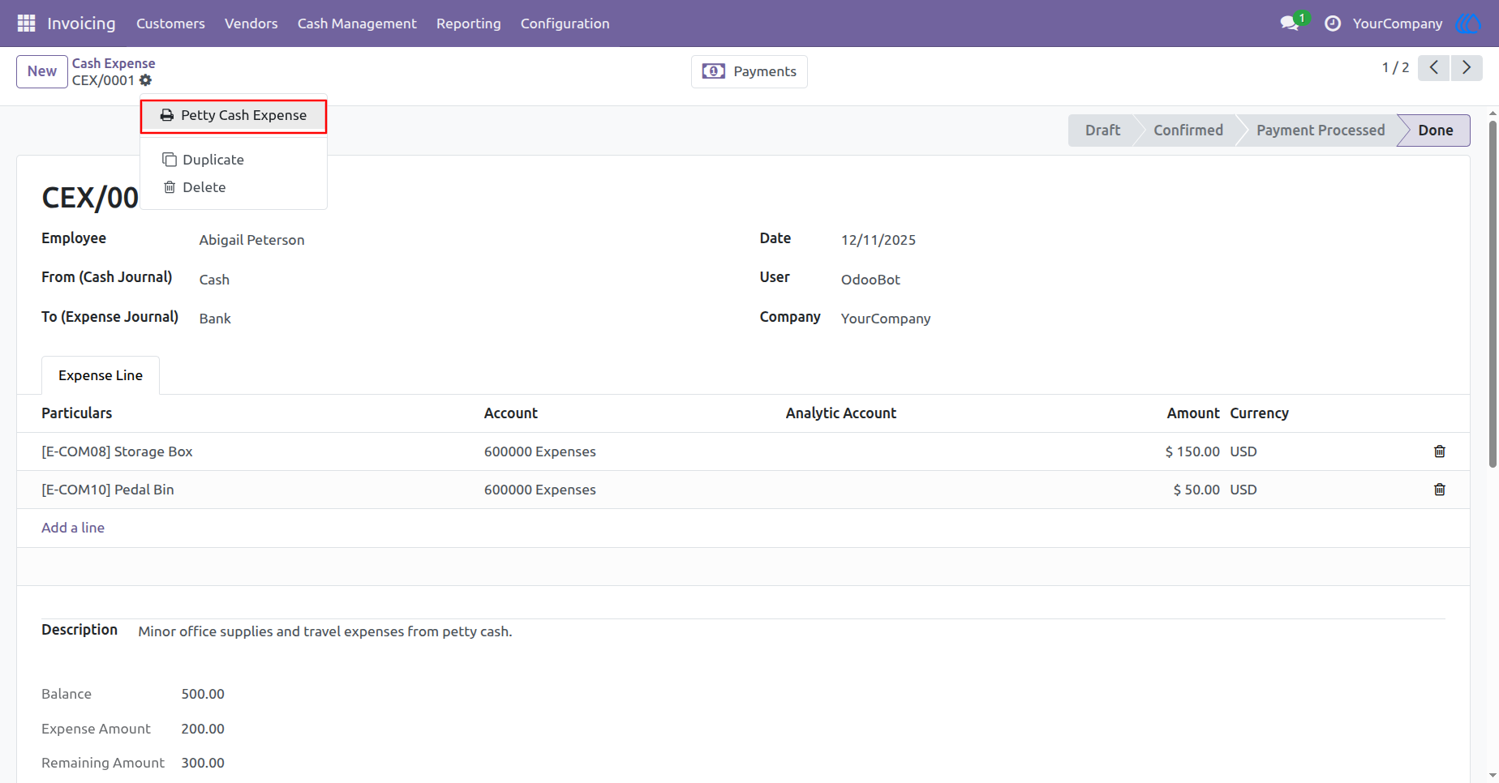Sort by the Amount column header
Image resolution: width=1499 pixels, height=783 pixels.
(x=1193, y=413)
